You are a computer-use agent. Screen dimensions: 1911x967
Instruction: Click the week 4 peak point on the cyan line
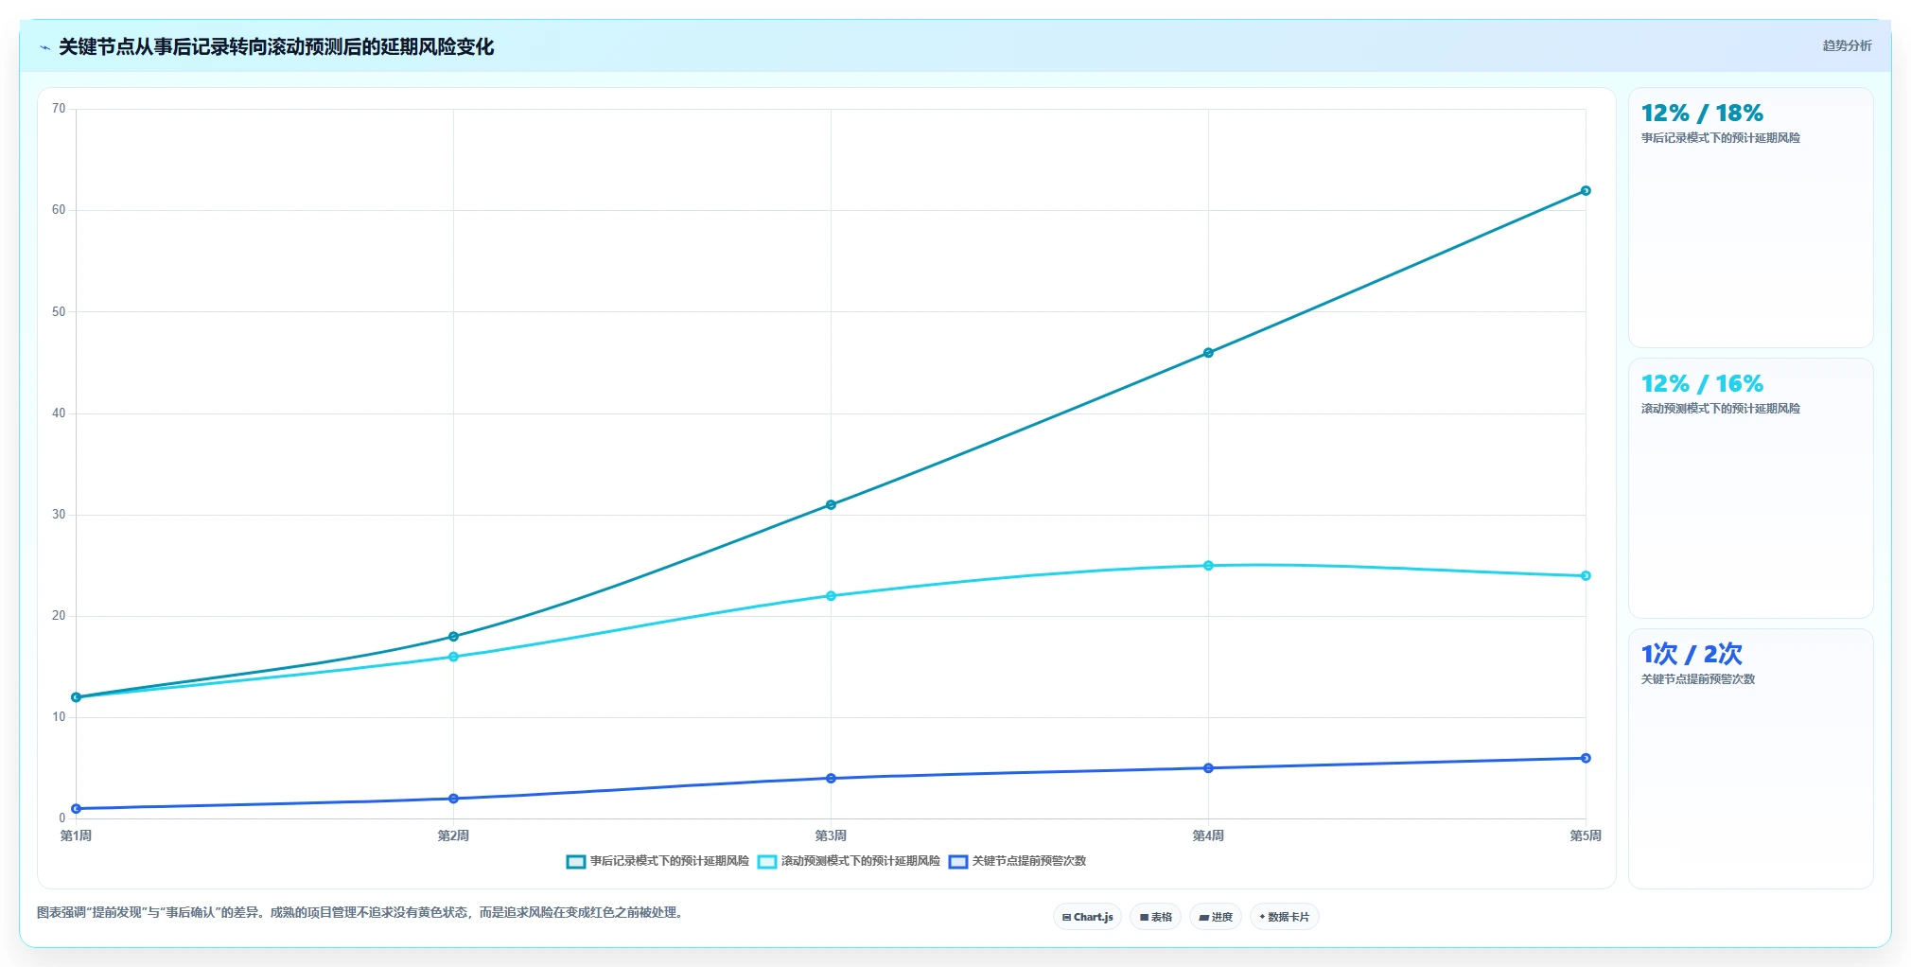coord(1208,566)
